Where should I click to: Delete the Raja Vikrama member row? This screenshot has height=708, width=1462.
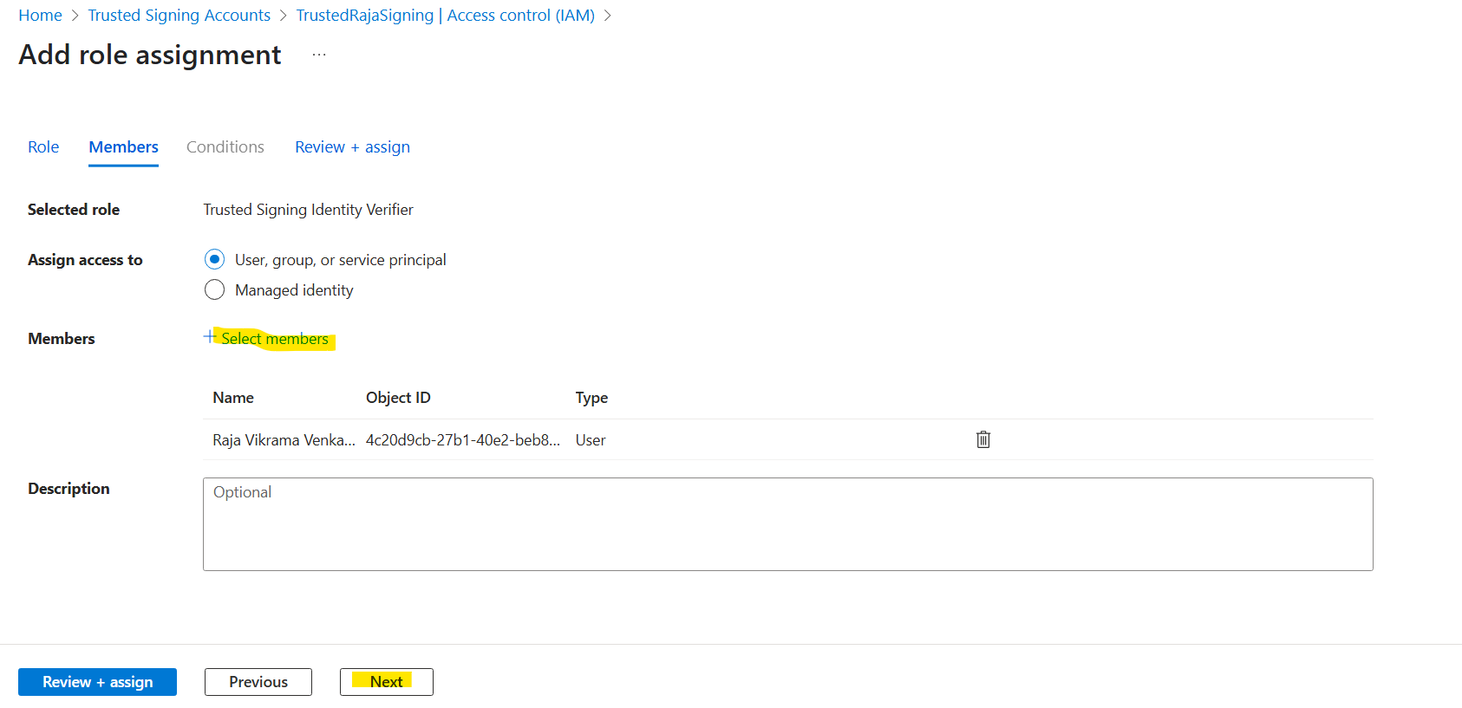pos(983,439)
